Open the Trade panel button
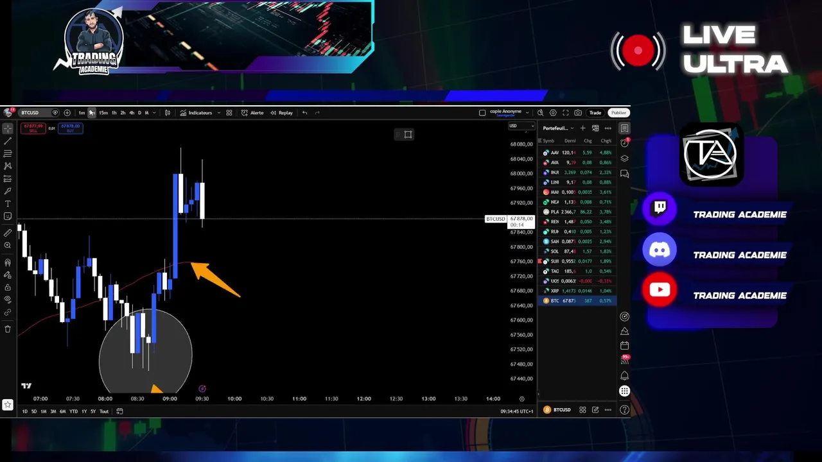 [x=595, y=113]
